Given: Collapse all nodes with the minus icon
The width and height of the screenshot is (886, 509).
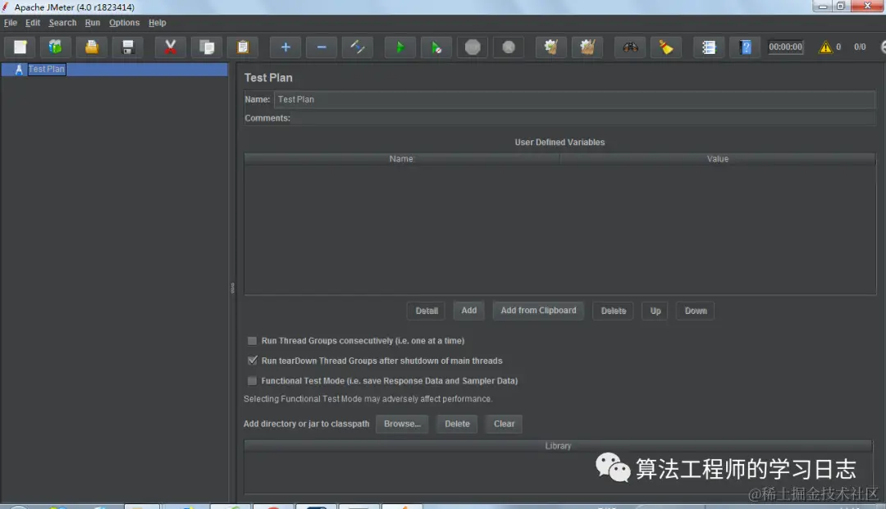Looking at the screenshot, I should click(322, 48).
